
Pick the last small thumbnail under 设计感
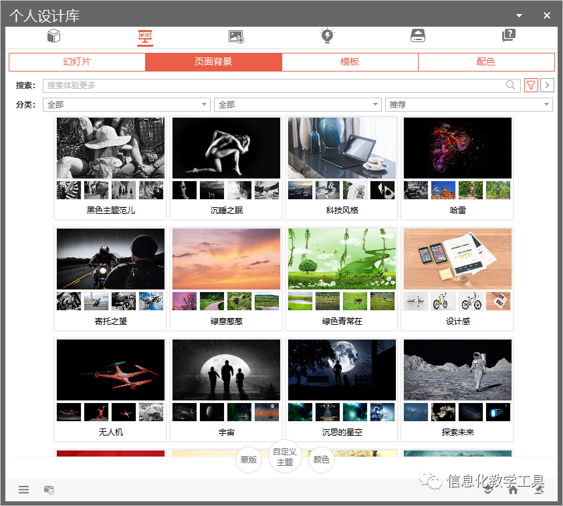498,301
